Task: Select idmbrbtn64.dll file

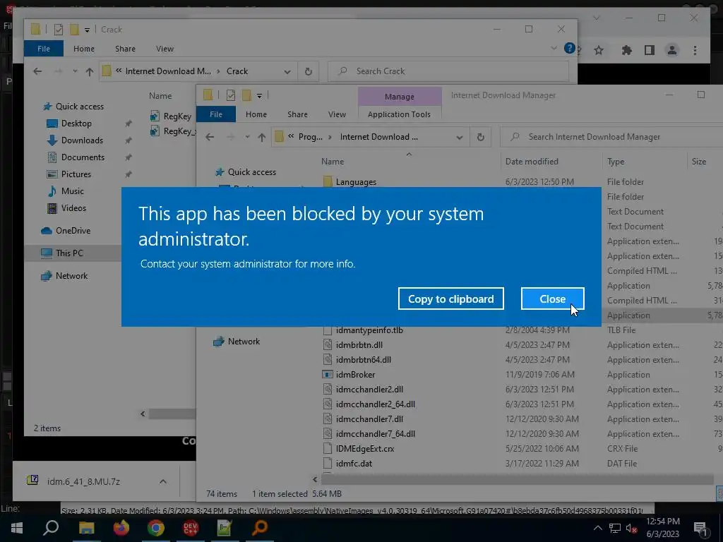Action: point(364,359)
